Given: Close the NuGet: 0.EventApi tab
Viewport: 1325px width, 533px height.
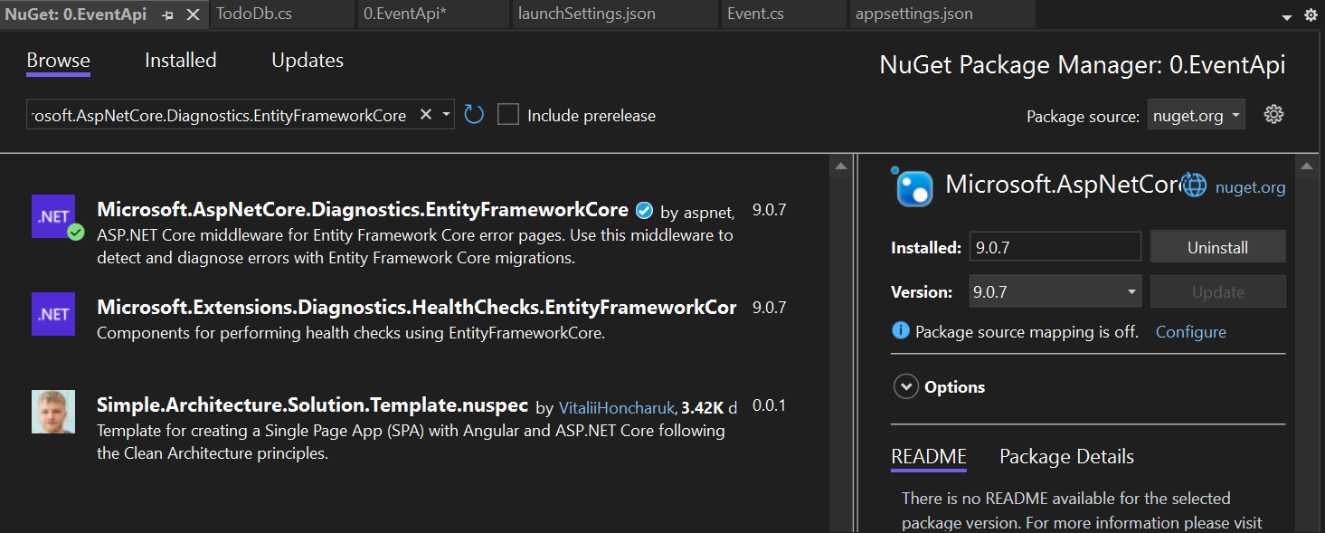Looking at the screenshot, I should point(193,15).
